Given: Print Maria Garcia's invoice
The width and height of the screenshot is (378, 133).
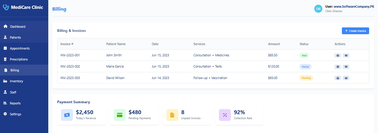Looking at the screenshot, I should [x=337, y=67].
